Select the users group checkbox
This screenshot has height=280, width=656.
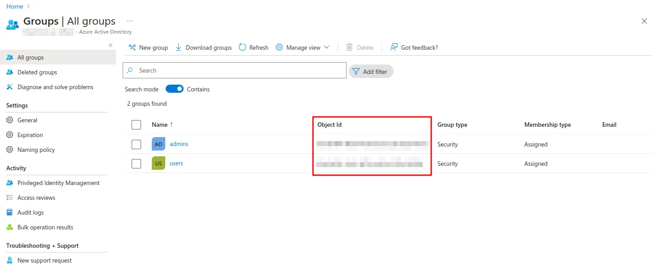136,164
